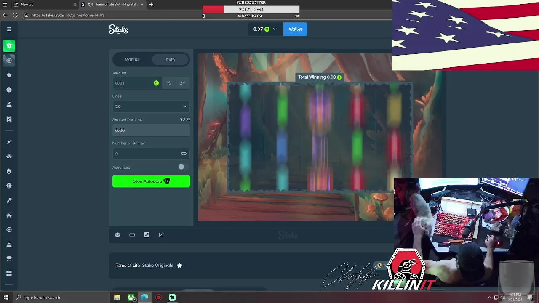Open the Wallet button
This screenshot has height=303, width=539.
pyautogui.click(x=295, y=29)
